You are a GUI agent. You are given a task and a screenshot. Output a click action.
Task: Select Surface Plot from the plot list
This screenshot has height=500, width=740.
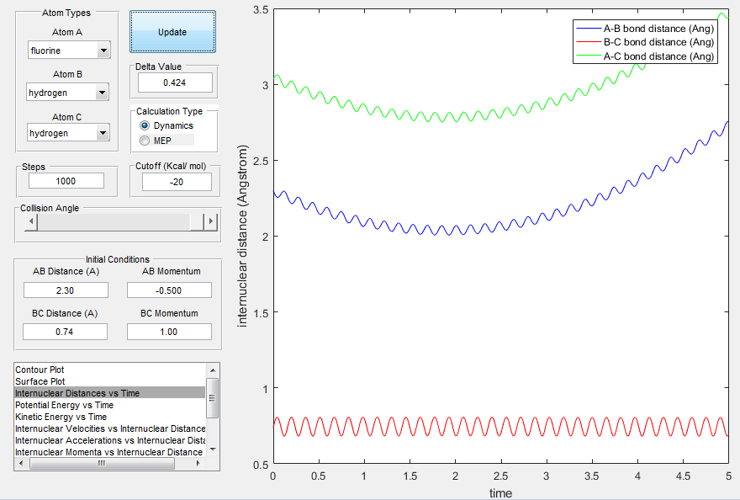pyautogui.click(x=51, y=381)
